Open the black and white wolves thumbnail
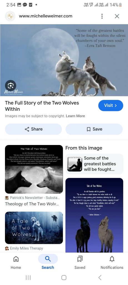 click(34, 169)
